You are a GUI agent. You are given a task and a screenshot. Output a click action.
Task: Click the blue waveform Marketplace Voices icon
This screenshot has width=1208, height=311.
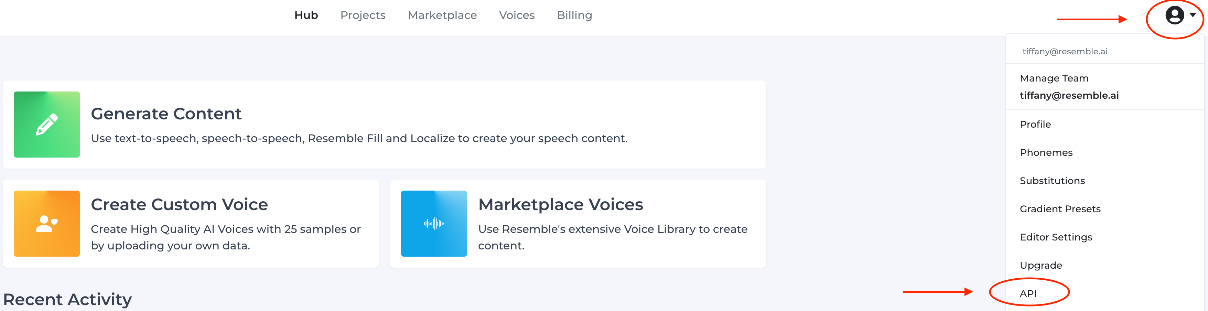pos(434,223)
